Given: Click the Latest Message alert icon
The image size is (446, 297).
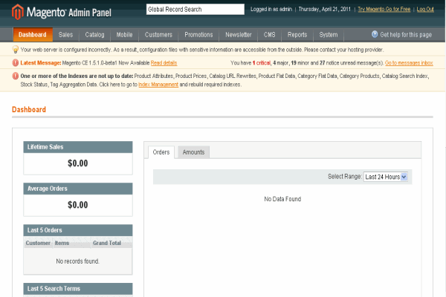Looking at the screenshot, I should pos(16,63).
